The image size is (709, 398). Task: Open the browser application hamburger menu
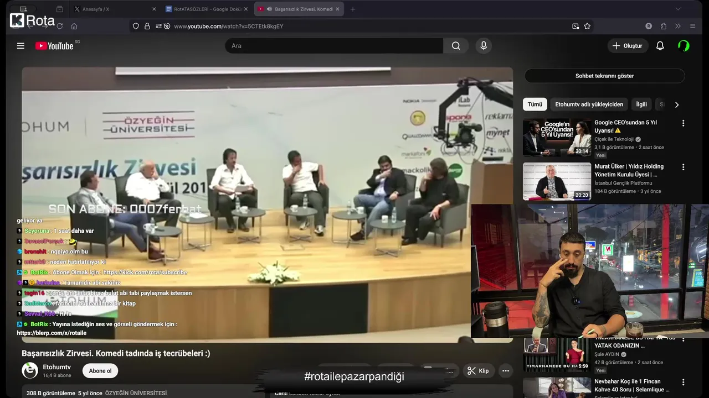point(692,26)
